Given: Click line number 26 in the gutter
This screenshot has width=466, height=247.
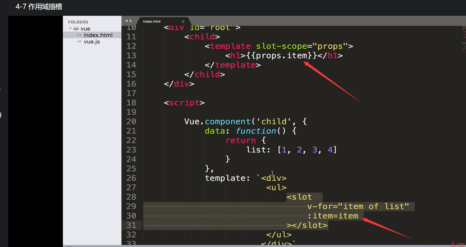Looking at the screenshot, I should (x=131, y=178).
